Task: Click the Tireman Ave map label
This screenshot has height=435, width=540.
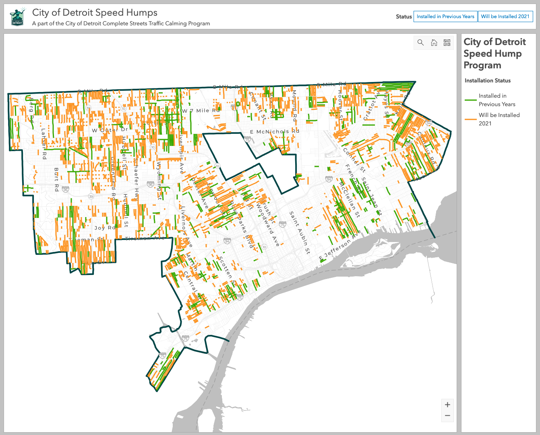Action: pos(145,238)
